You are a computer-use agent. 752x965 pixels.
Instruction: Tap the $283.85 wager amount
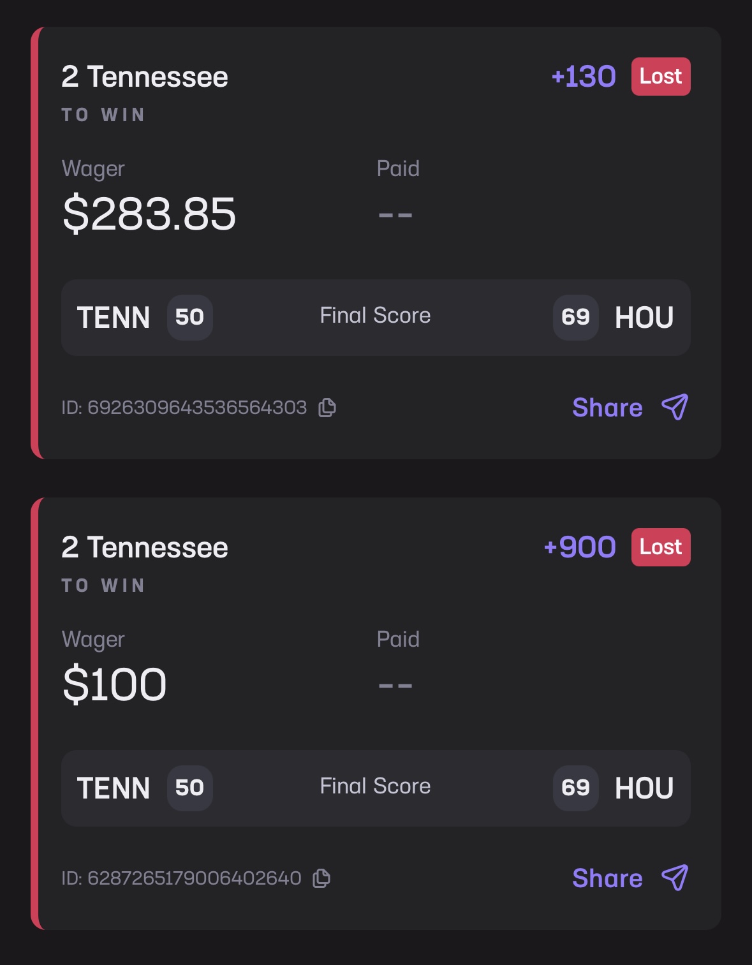[149, 214]
